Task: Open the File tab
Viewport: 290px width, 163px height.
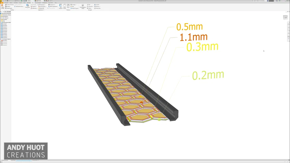Action: pyautogui.click(x=2, y=3)
